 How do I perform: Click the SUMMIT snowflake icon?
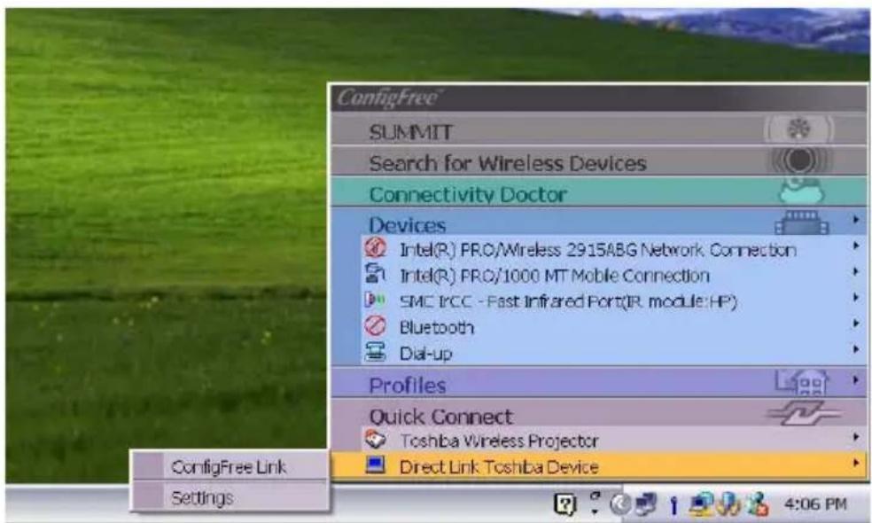(799, 129)
